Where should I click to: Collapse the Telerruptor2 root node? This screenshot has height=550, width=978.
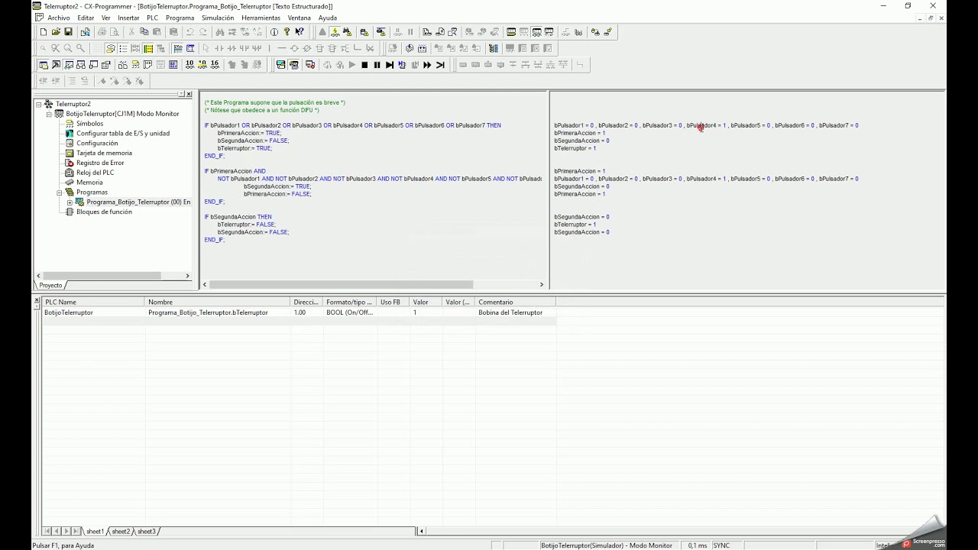39,104
